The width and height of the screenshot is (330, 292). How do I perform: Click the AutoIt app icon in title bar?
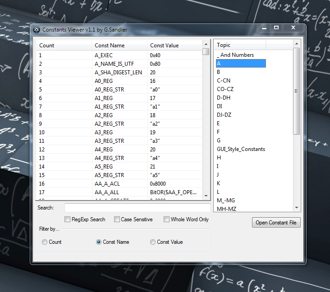tap(37, 30)
